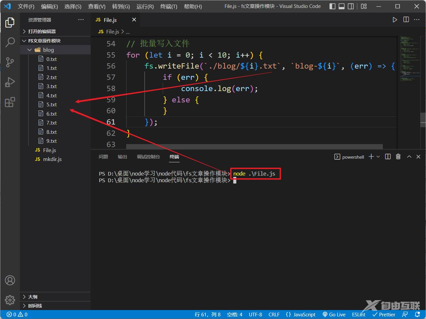Click the 行 61, 列 8 cursor position
Screen dimensions: 426x319
pyautogui.click(x=208, y=315)
